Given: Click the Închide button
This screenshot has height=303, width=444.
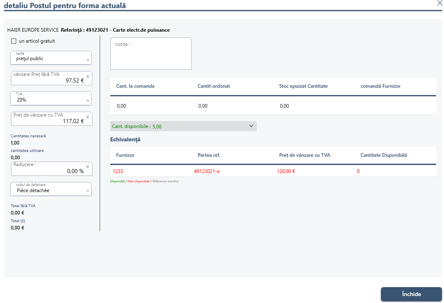Looking at the screenshot, I should 411,294.
